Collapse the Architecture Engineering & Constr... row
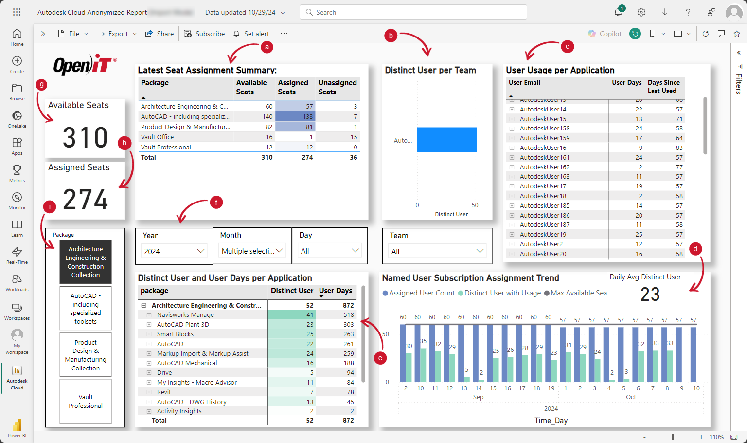747x443 pixels. tap(143, 305)
